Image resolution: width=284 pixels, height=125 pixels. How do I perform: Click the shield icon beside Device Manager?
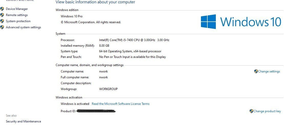tap(2, 9)
